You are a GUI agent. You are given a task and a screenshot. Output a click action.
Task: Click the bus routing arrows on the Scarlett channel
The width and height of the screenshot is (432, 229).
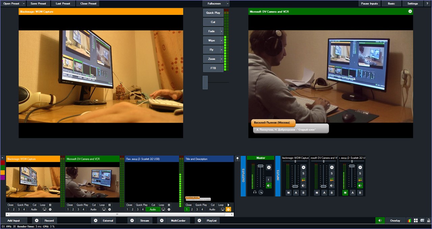click(x=360, y=179)
